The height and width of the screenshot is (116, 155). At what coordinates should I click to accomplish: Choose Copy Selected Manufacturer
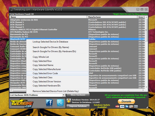coord(57,69)
